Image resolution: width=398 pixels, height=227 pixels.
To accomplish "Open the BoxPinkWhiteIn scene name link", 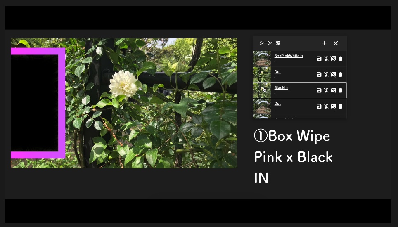I will pyautogui.click(x=288, y=56).
